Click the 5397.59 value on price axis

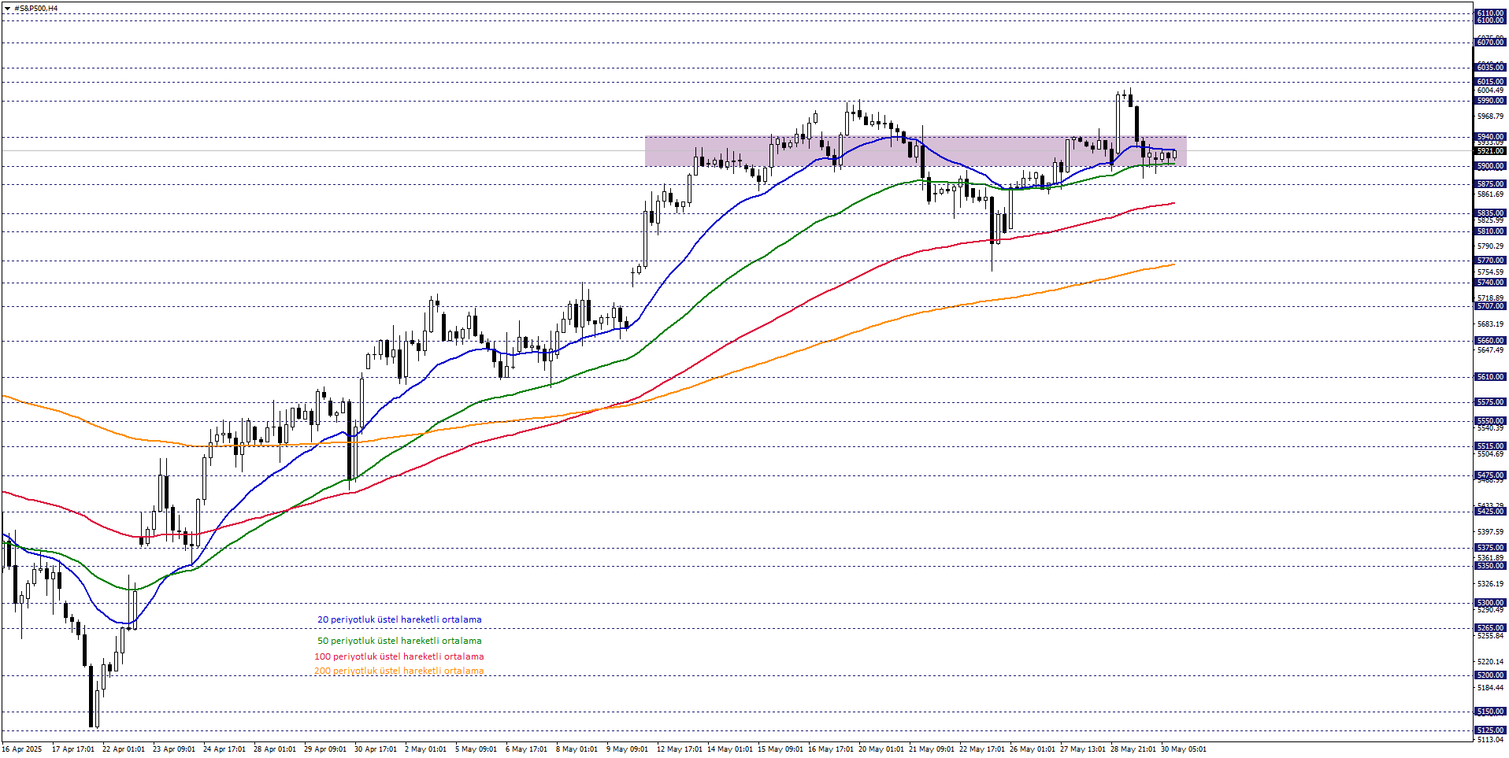point(1490,532)
